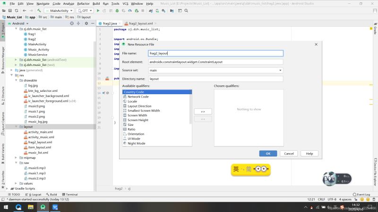Click the Network Code qualifier icon
Image resolution: width=378 pixels, height=212 pixels.
[x=124, y=97]
